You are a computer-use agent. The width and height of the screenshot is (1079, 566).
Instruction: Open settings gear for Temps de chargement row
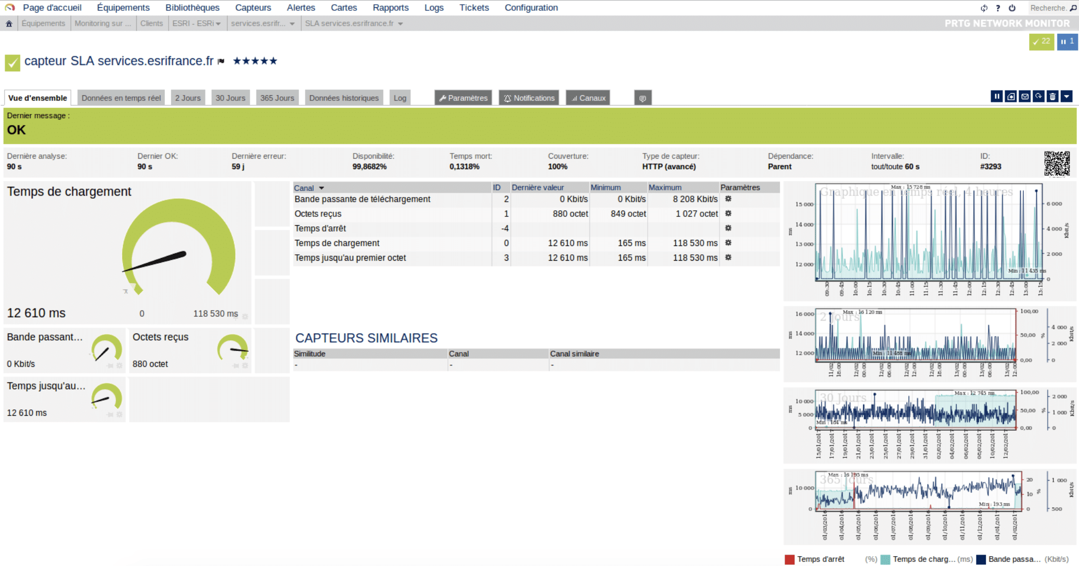(728, 242)
